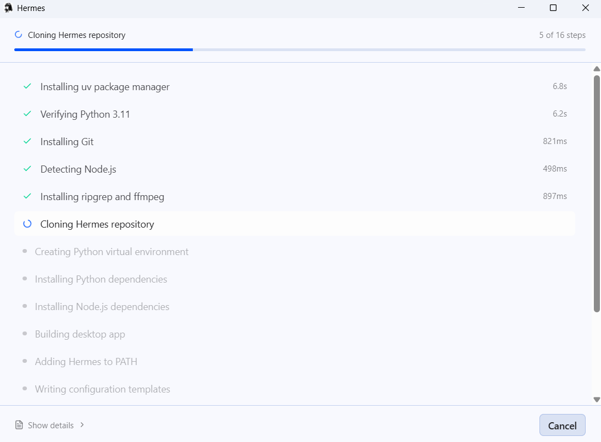The height and width of the screenshot is (442, 601).
Task: Click the checkmark next to Installing ripgrep and ffmpeg
Action: [x=27, y=196]
